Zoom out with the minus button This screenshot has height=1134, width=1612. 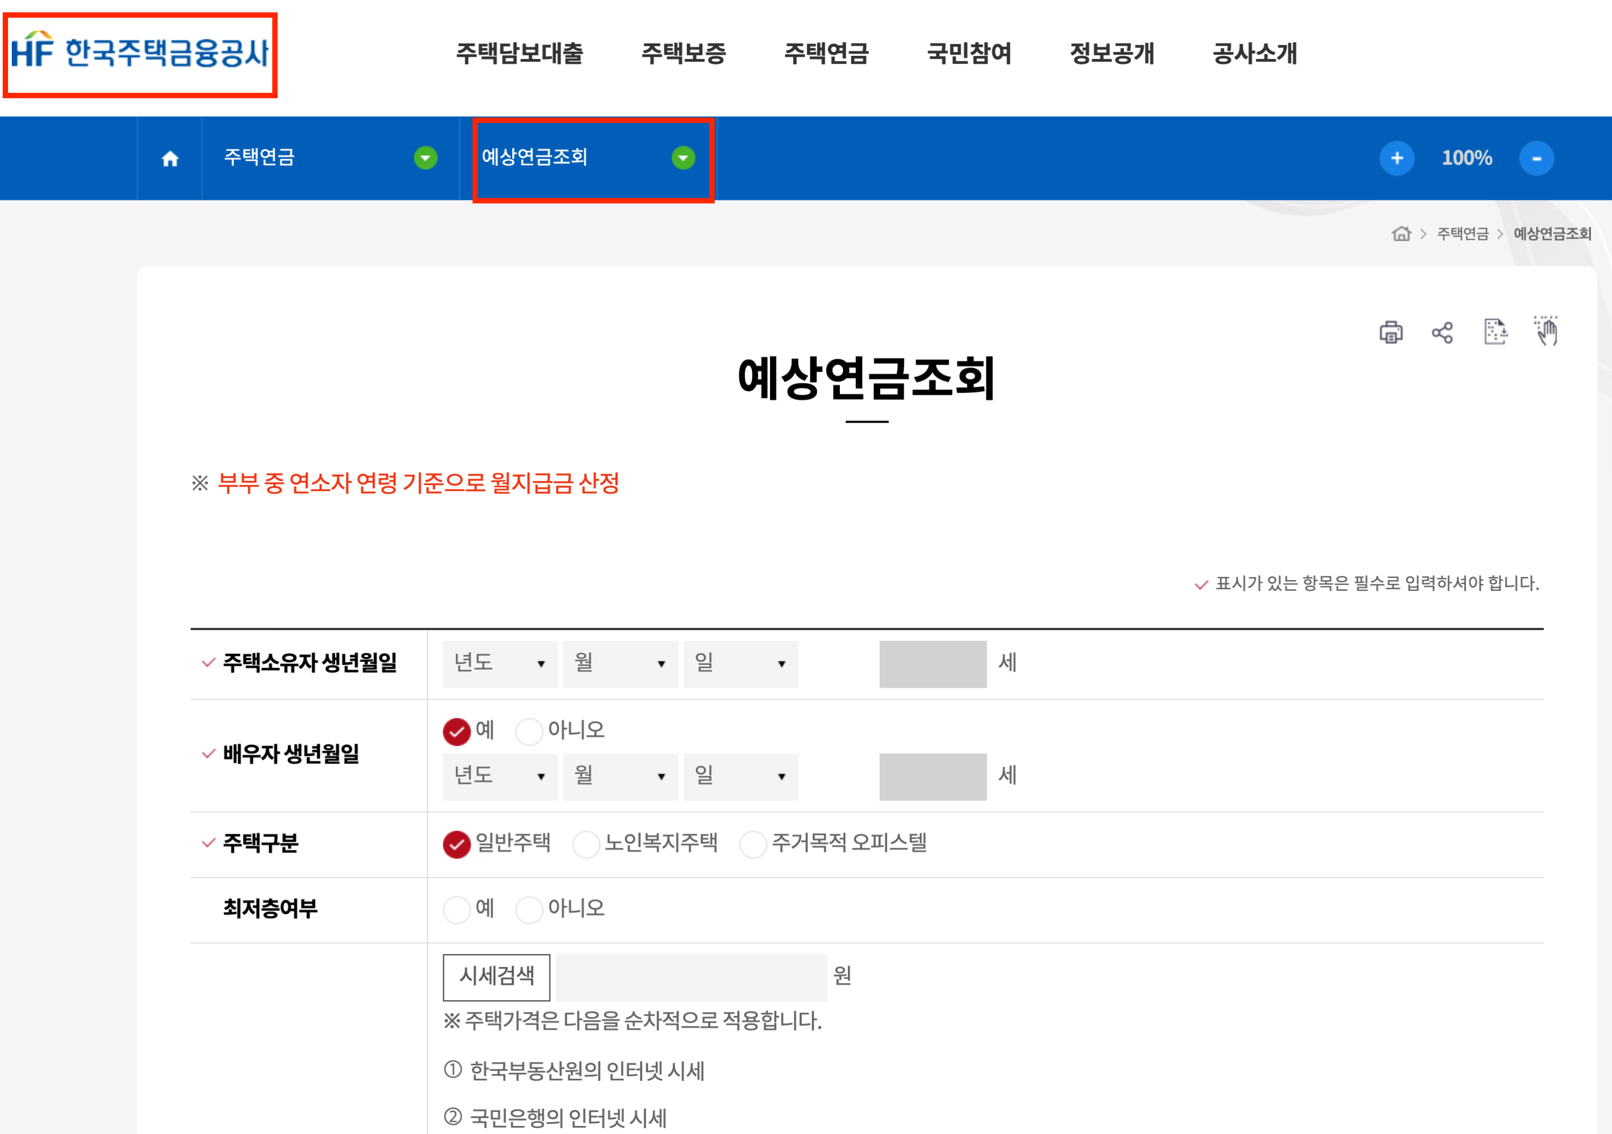coord(1536,158)
